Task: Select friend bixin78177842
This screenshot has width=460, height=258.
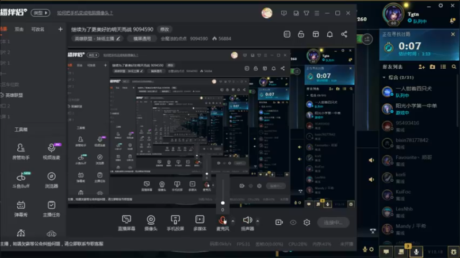Action: (x=418, y=143)
